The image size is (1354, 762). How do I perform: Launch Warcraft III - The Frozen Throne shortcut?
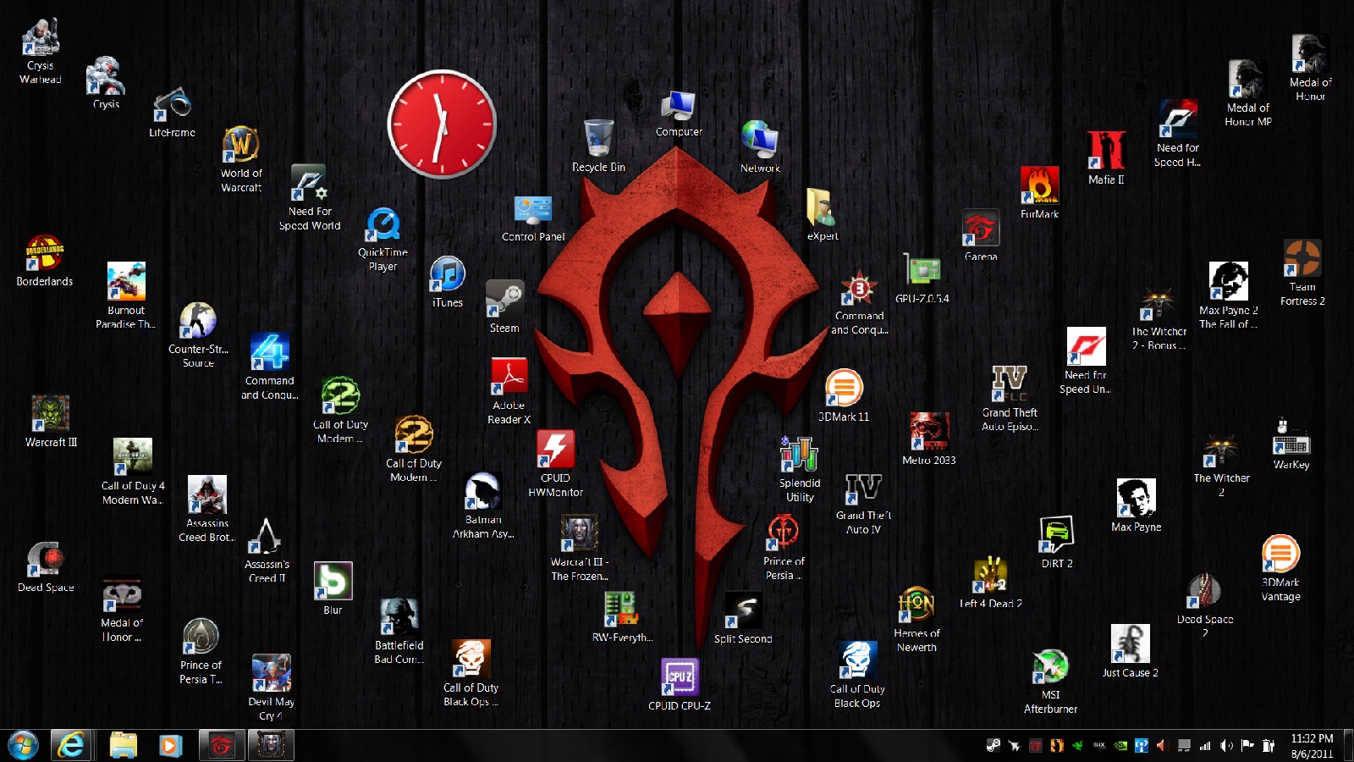(580, 548)
